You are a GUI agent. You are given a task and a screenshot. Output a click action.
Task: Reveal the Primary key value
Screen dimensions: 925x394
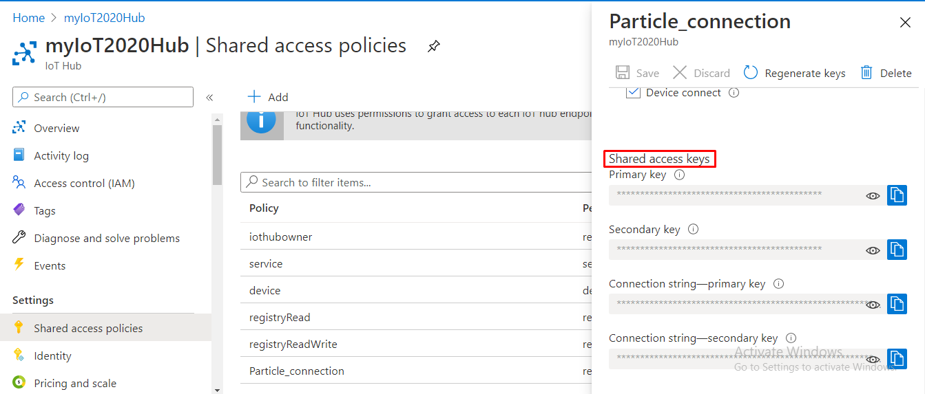(x=873, y=195)
